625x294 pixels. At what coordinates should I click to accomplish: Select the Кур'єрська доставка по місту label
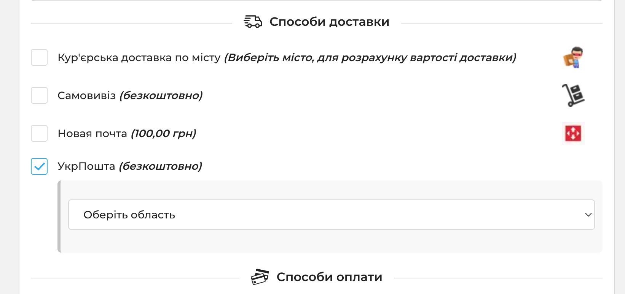pos(139,57)
